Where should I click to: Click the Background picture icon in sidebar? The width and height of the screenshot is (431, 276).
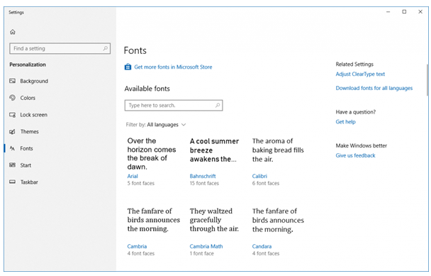[x=12, y=81]
